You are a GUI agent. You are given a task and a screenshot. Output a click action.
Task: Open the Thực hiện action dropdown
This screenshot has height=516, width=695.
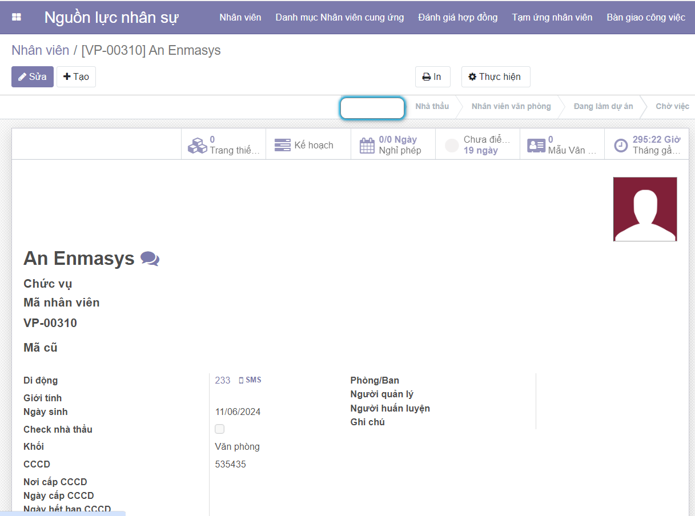[495, 77]
